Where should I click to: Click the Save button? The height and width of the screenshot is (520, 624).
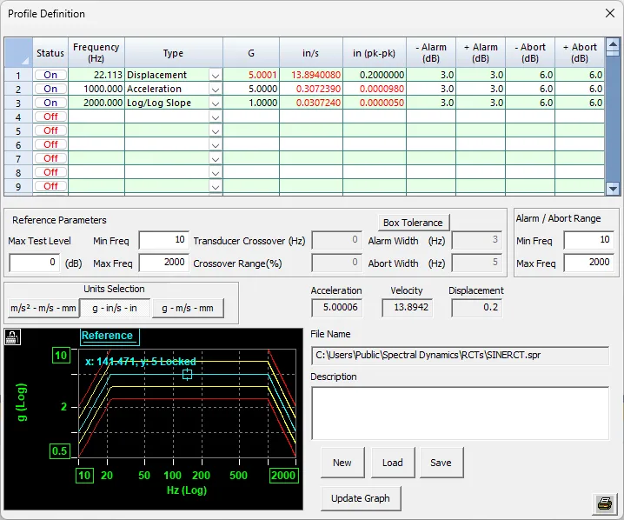(441, 463)
